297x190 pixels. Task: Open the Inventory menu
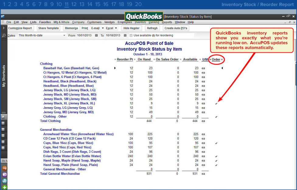140,22
